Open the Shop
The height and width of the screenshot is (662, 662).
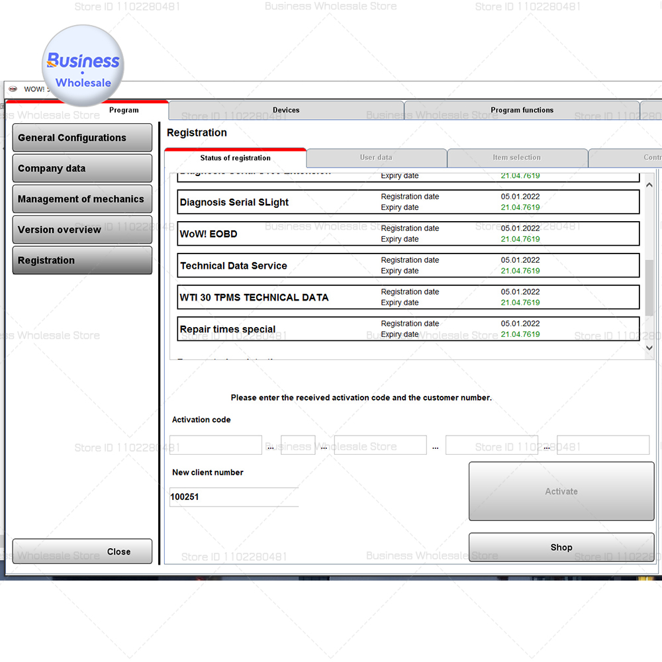561,547
